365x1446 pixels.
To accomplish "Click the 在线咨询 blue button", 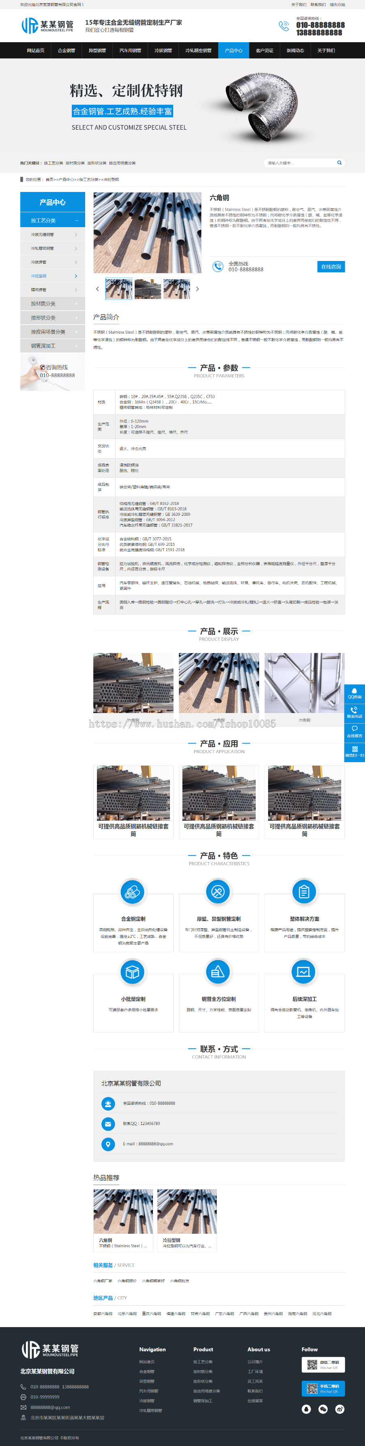I will pyautogui.click(x=331, y=267).
